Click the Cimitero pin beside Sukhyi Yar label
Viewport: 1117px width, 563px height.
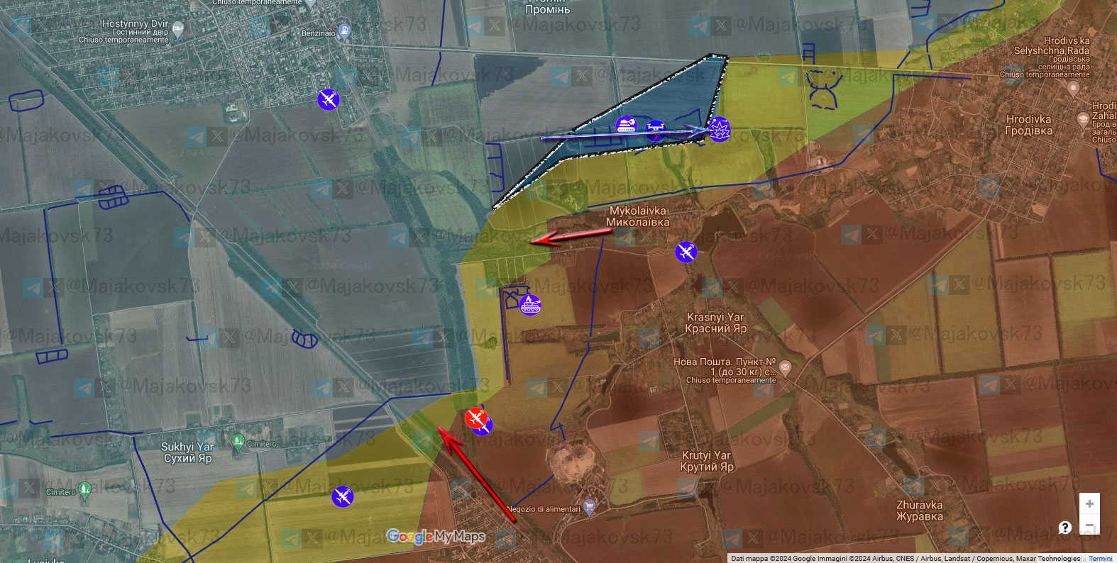coord(238,442)
